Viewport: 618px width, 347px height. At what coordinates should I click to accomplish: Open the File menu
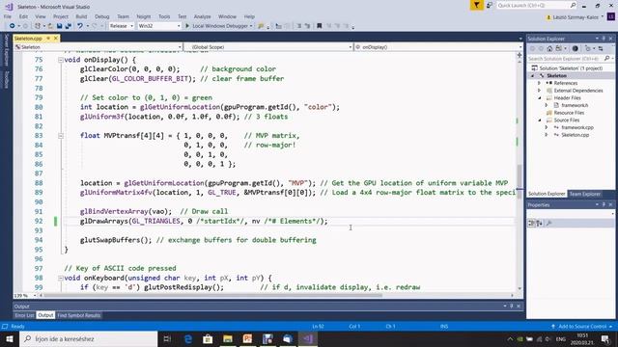(8, 16)
